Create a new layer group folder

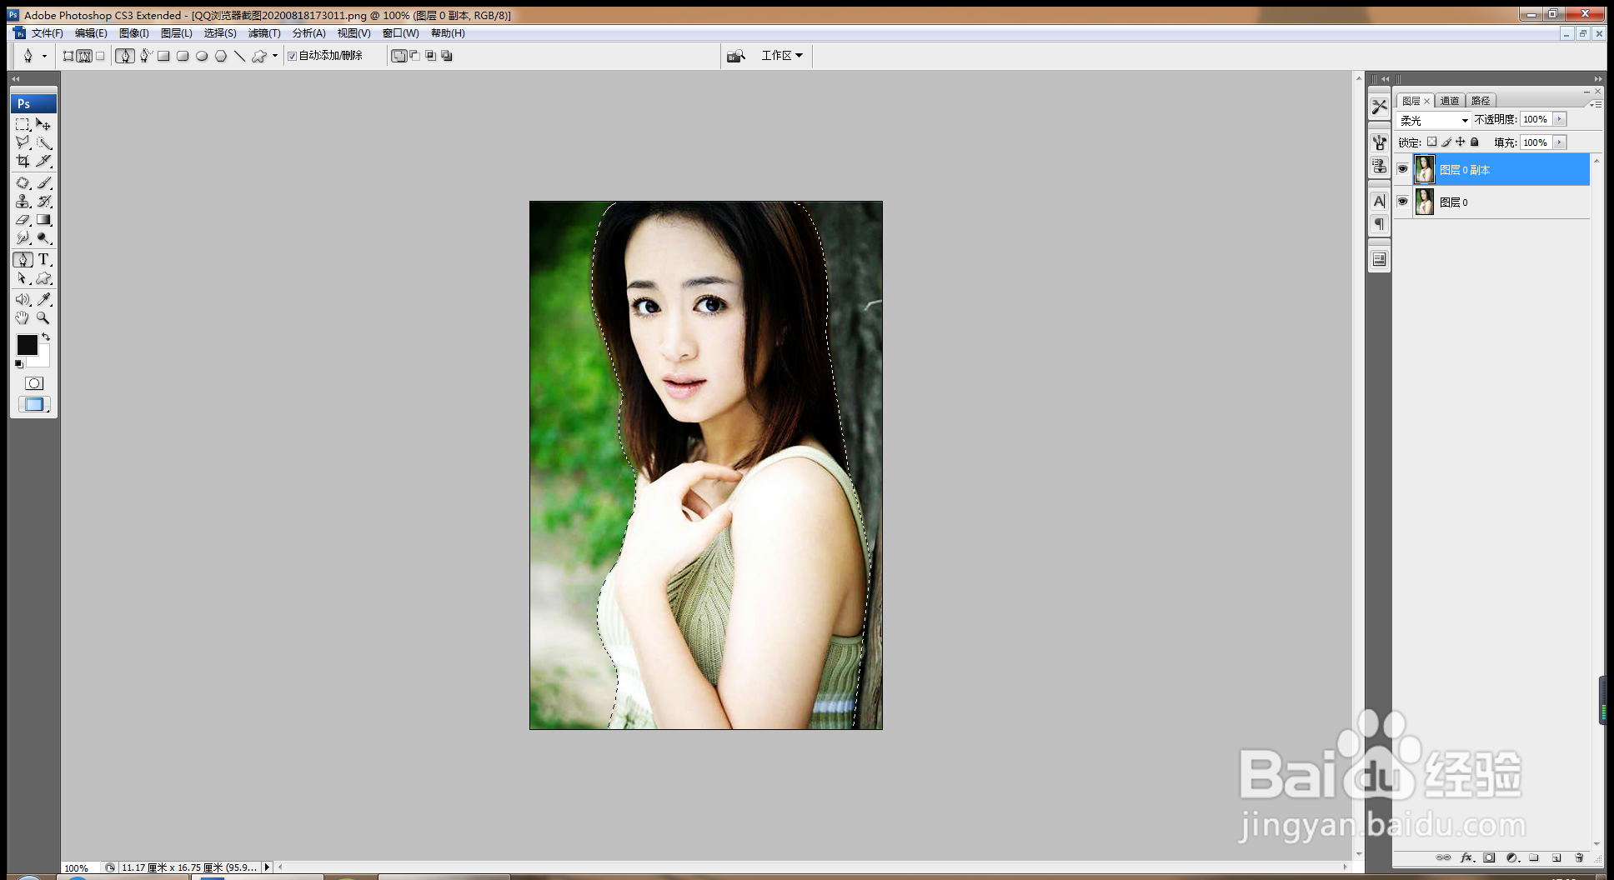click(1534, 857)
